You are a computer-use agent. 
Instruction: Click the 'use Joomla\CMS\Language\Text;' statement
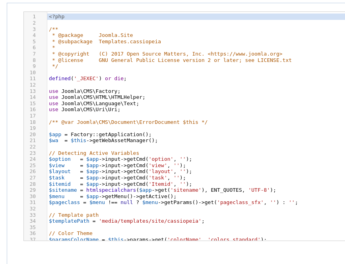(94, 104)
